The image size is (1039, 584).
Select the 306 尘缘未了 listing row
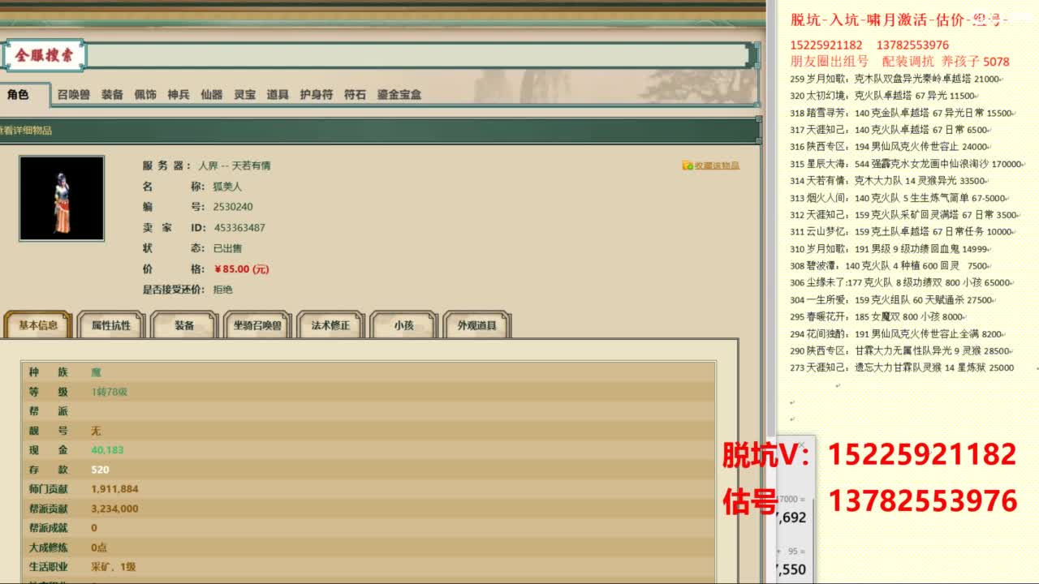click(902, 283)
